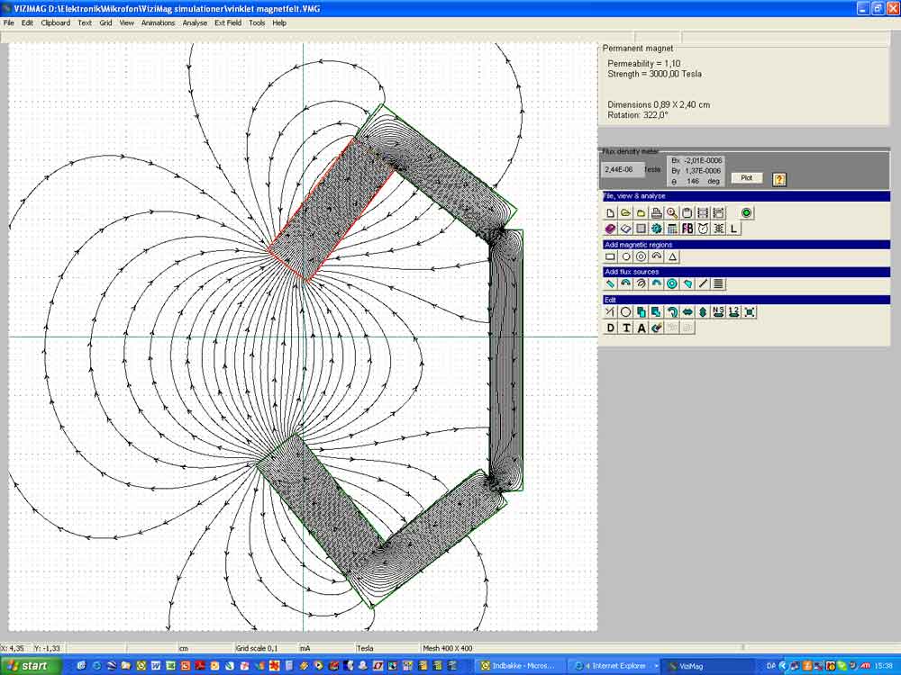Click the Print icon

coord(657,213)
